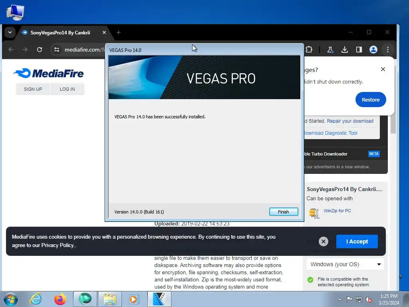Open Chrome extensions puzzle icon
This screenshot has height=307, width=409.
[x=309, y=50]
